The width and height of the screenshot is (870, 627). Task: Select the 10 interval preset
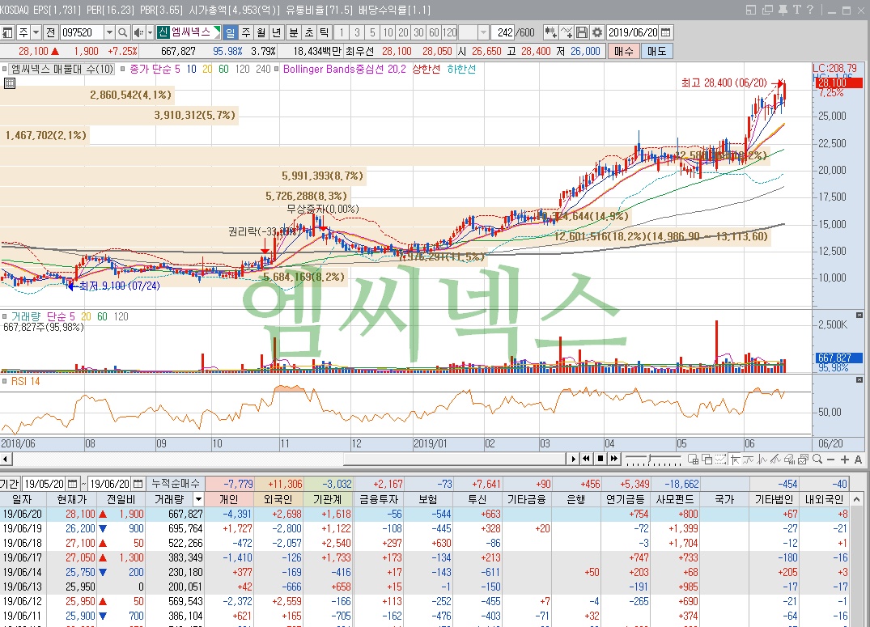tap(388, 32)
